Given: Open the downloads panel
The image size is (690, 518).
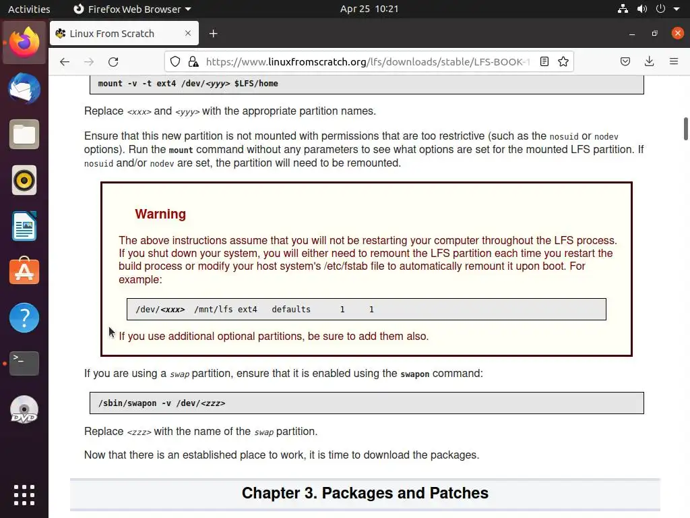Looking at the screenshot, I should pos(649,61).
